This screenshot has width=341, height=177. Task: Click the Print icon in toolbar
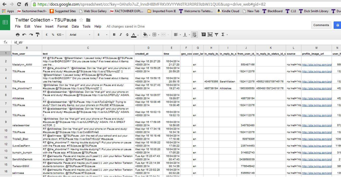click(x=17, y=35)
